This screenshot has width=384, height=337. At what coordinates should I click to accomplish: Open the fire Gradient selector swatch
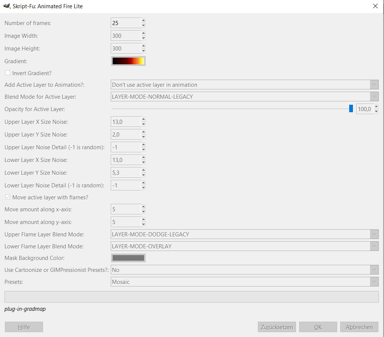click(128, 61)
